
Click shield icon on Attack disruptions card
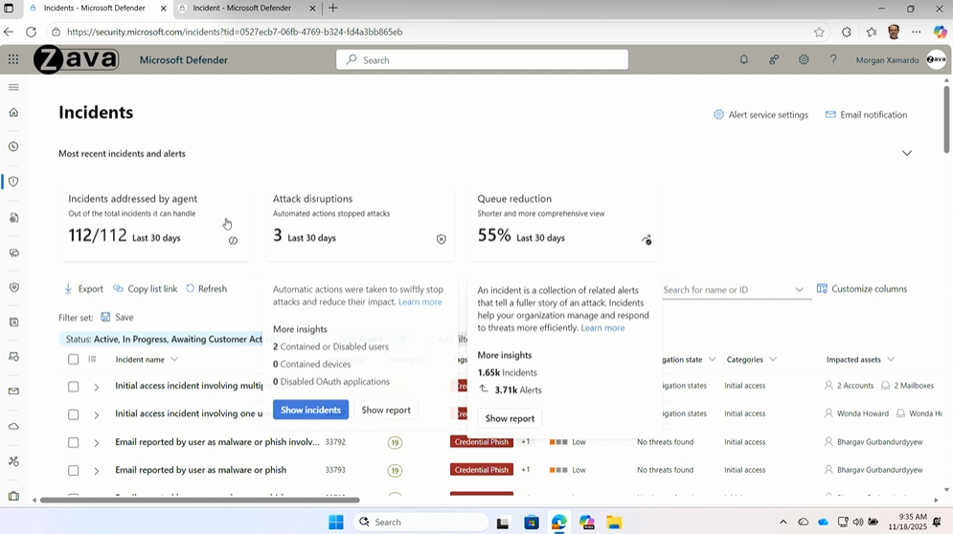(x=442, y=239)
